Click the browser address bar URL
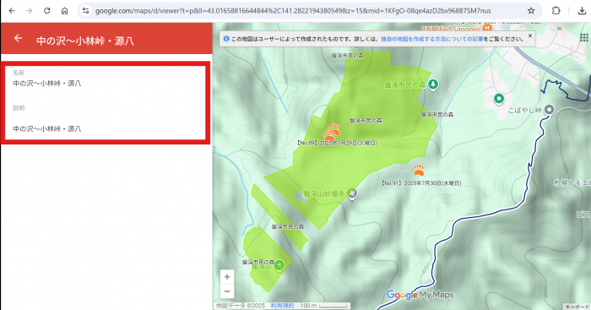The image size is (591, 310). (293, 11)
